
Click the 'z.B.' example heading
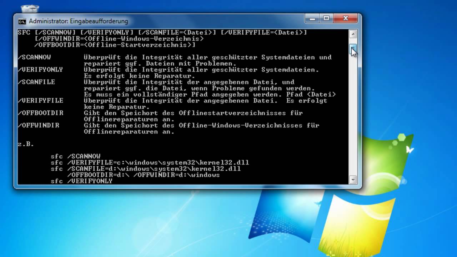(x=26, y=144)
